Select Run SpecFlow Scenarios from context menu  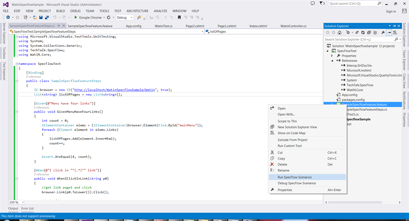point(294,177)
